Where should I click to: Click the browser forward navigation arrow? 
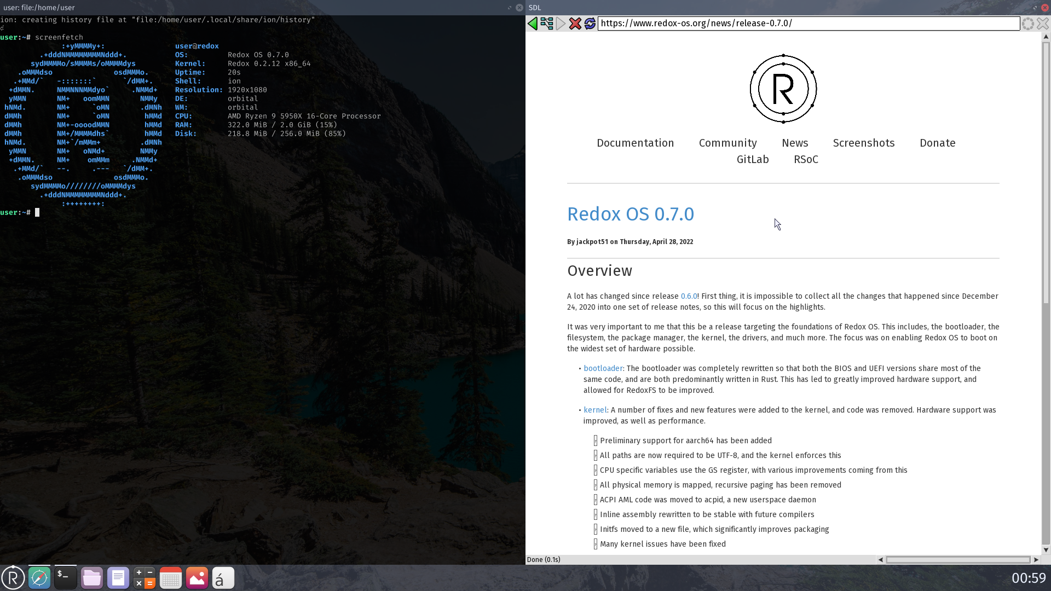pos(561,23)
